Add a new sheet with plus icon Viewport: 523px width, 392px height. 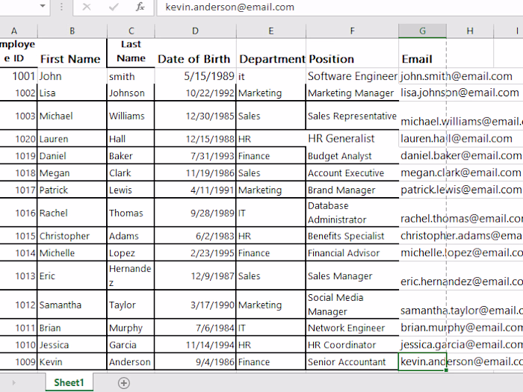124,383
